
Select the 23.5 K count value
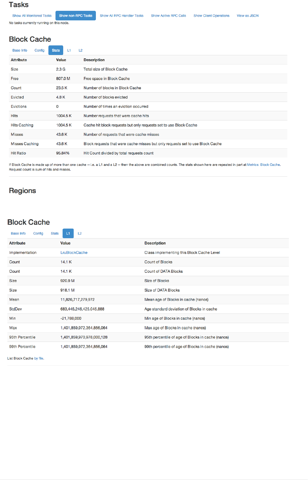click(x=62, y=88)
